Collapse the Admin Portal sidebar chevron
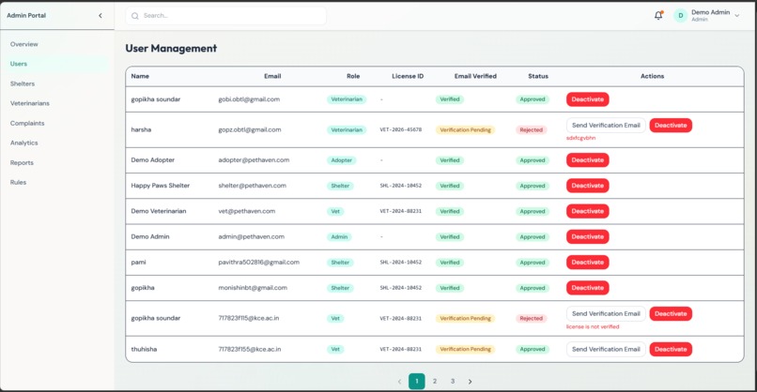Screen dimensions: 757x392 coord(100,15)
